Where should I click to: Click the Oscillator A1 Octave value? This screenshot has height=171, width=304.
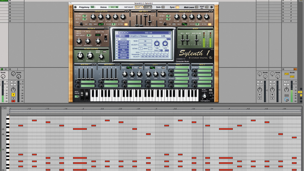84,16
